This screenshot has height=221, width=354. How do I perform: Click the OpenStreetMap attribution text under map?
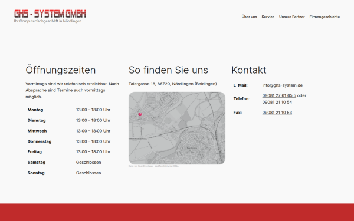(x=153, y=166)
